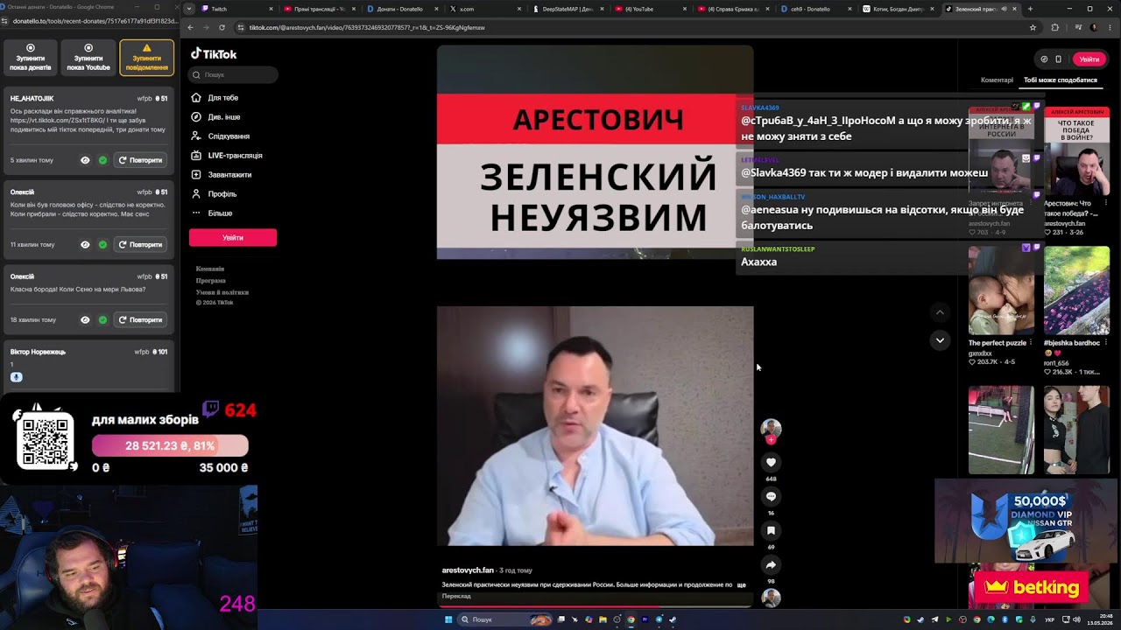Like the TikTok video with the heart icon
Viewport: 1121px width, 630px height.
(771, 462)
